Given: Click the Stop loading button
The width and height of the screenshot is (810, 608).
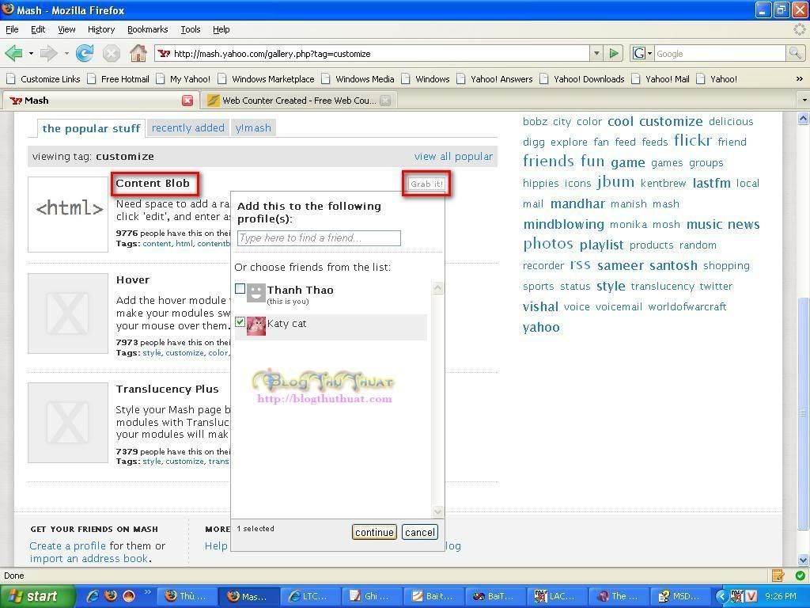Looking at the screenshot, I should (111, 53).
